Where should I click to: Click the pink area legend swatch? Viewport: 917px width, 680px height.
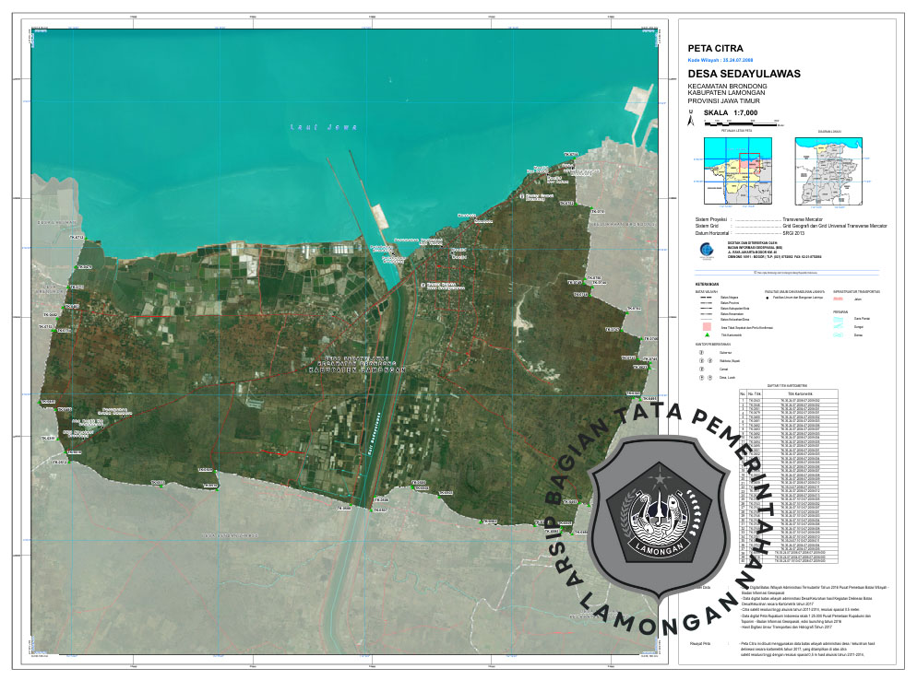click(706, 327)
